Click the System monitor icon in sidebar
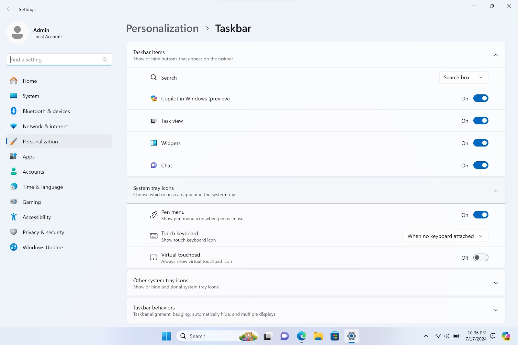 click(14, 96)
